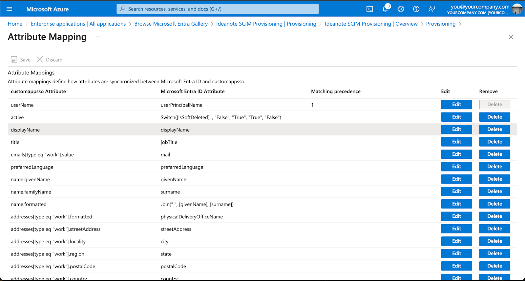
Task: Navigate to Browse Microsoft Entra Gallery breadcrumb
Action: pos(171,24)
